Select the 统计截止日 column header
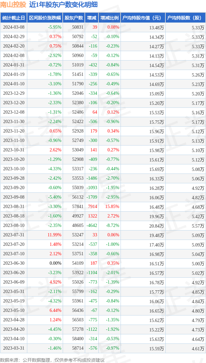The image size is (206, 363). pos(14,18)
